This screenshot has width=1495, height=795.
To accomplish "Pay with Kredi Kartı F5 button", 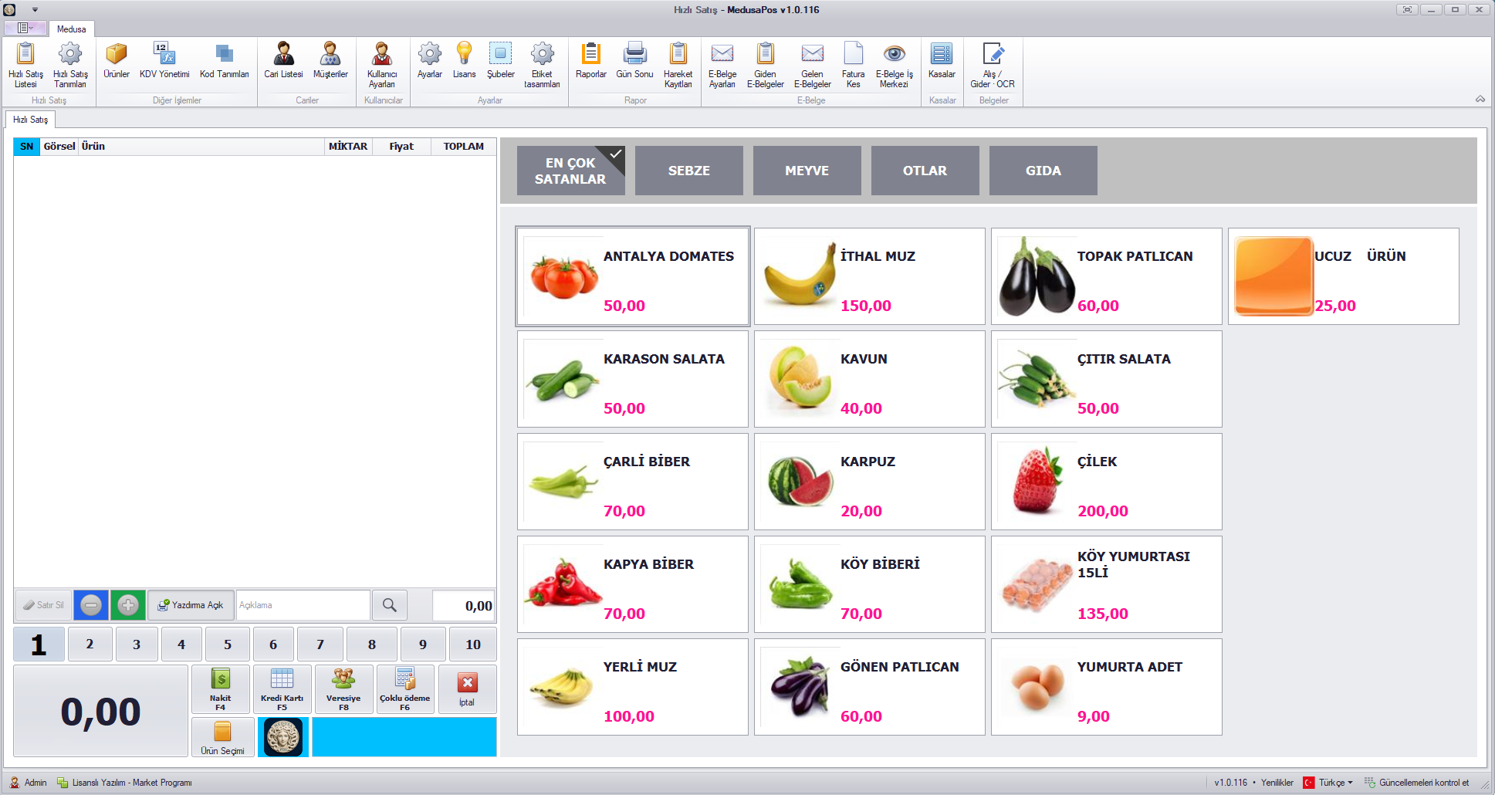I will 282,689.
